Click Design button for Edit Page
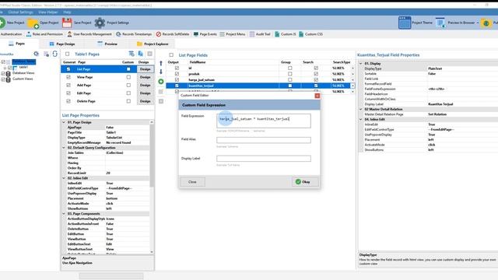The height and width of the screenshot is (280, 498). click(146, 93)
